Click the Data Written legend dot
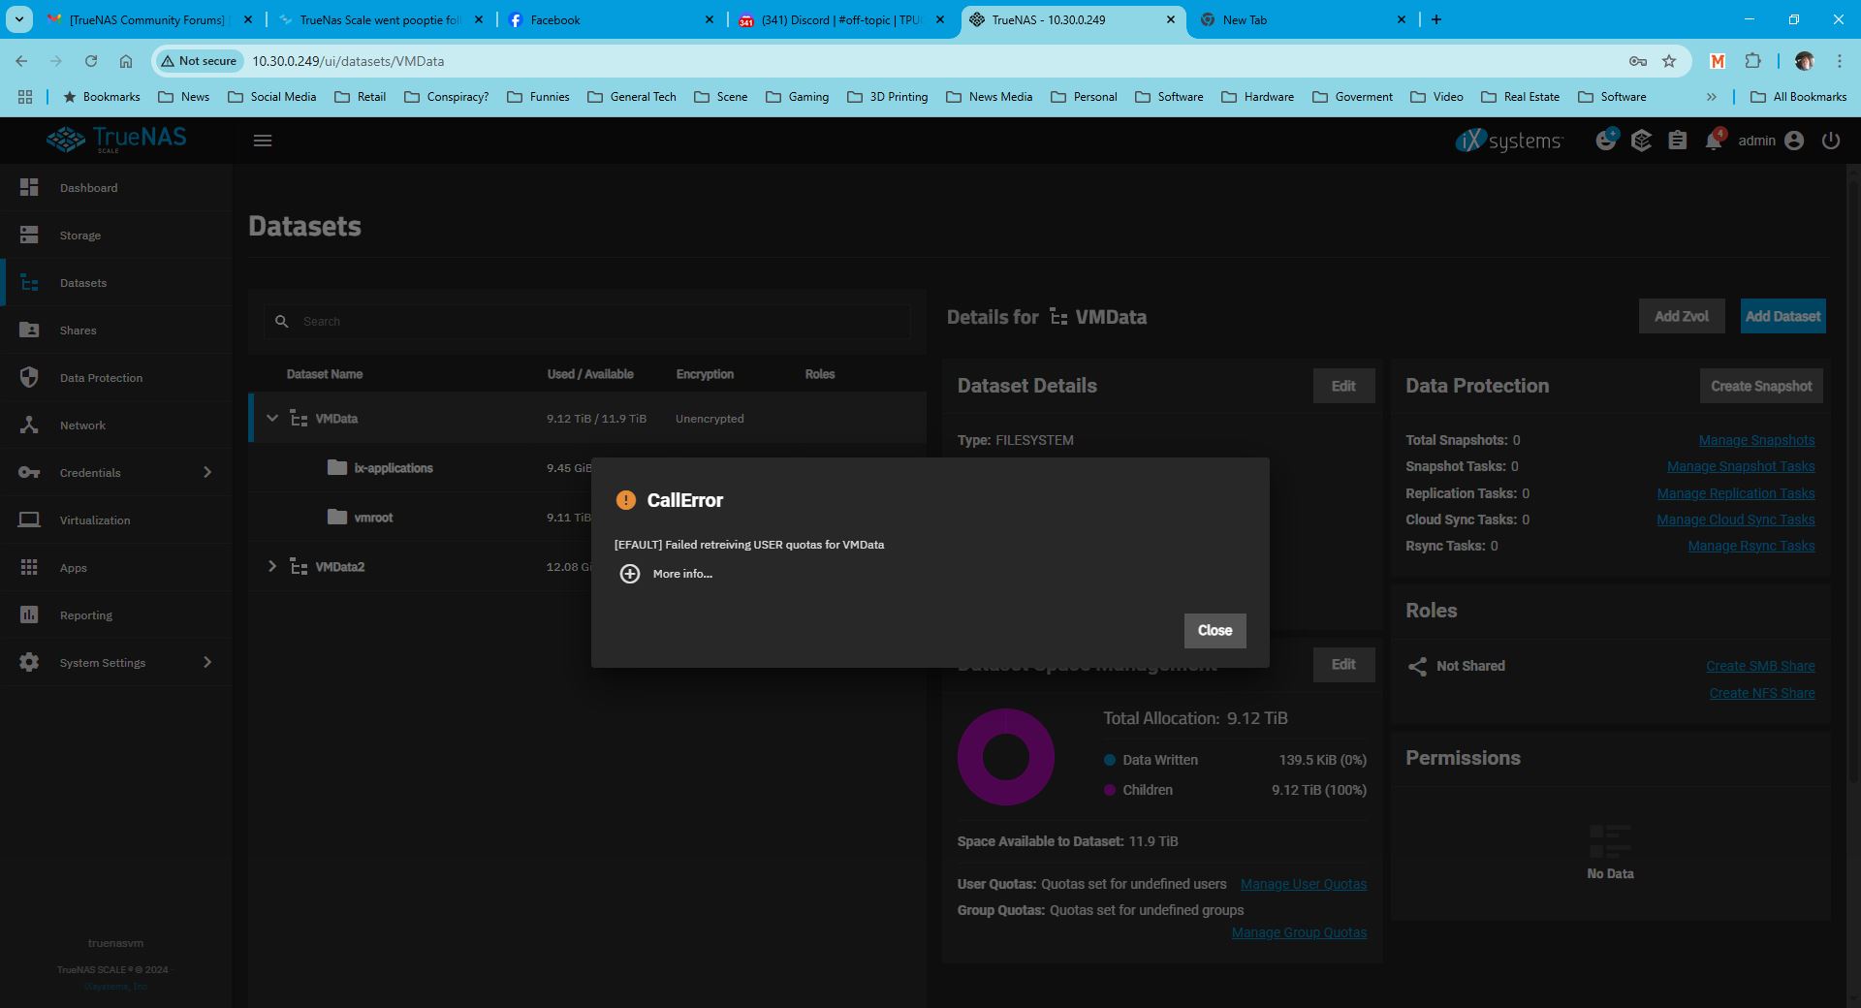Viewport: 1861px width, 1008px height. click(1109, 760)
